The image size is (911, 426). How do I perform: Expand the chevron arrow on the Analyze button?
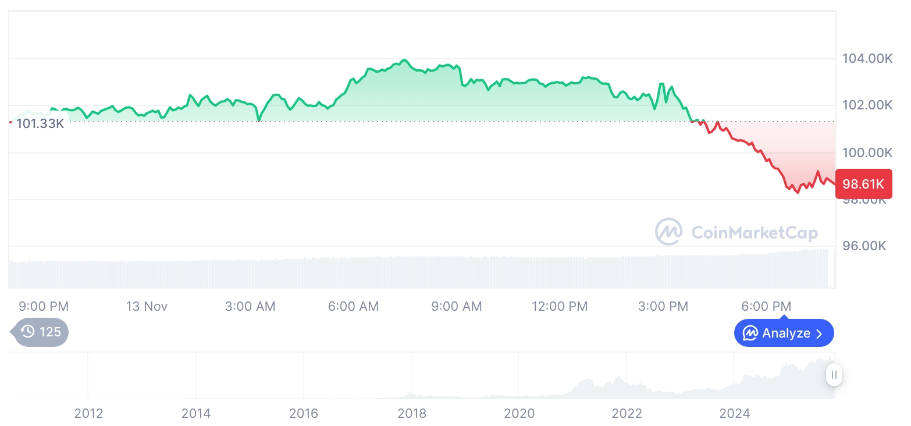pyautogui.click(x=819, y=333)
